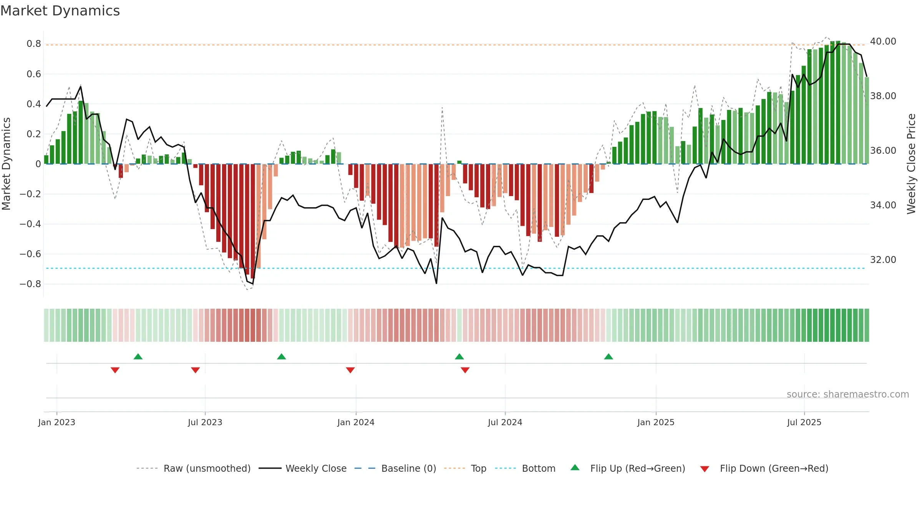Click the 36.00 price axis label
Viewport: 922px width, 519px height.
tap(883, 150)
